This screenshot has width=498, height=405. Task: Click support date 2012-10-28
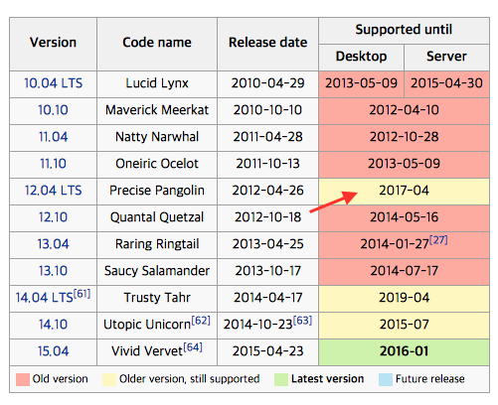[404, 137]
